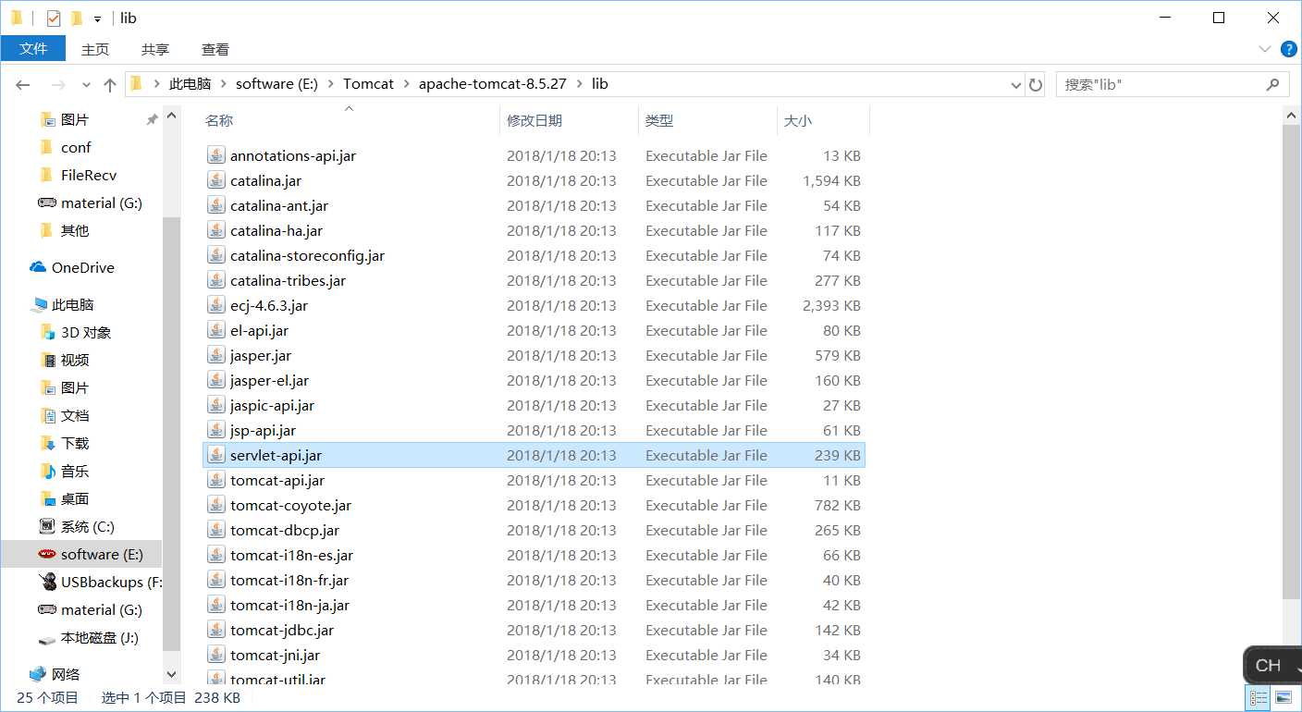Click the 3D 对象 folder icon
Screen dimensions: 1302x712
click(48, 332)
